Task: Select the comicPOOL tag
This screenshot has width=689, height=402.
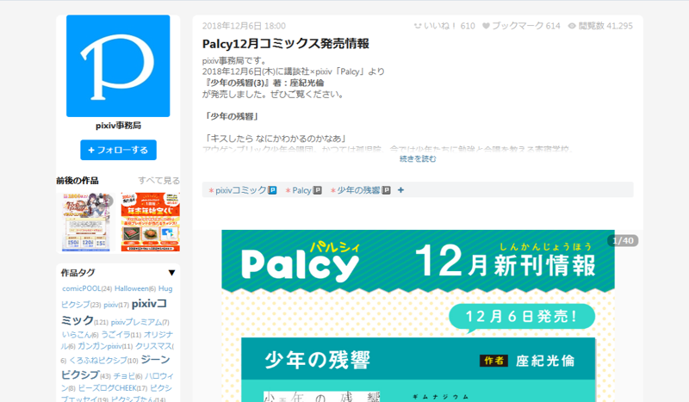Action: [81, 288]
